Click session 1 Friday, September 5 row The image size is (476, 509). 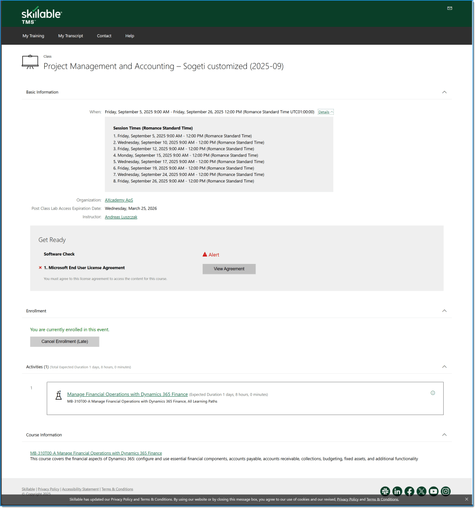[182, 136]
